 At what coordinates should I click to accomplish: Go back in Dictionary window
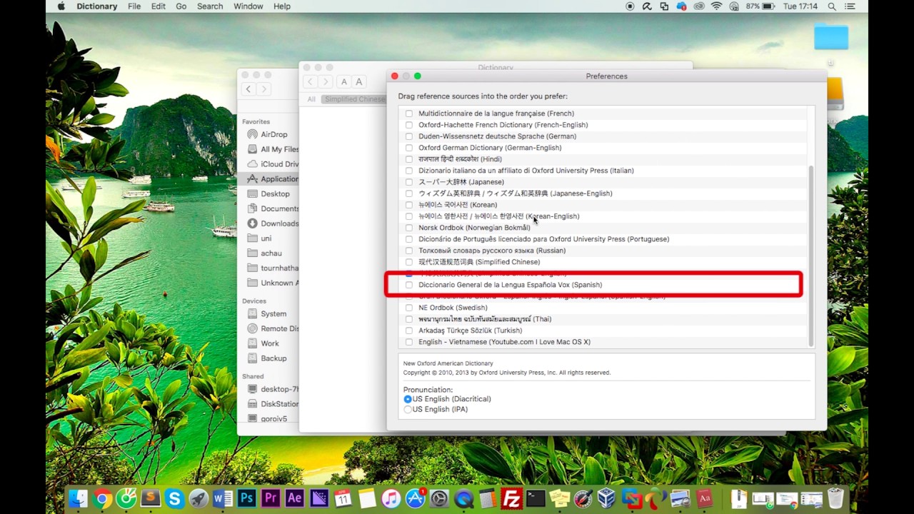pyautogui.click(x=310, y=82)
